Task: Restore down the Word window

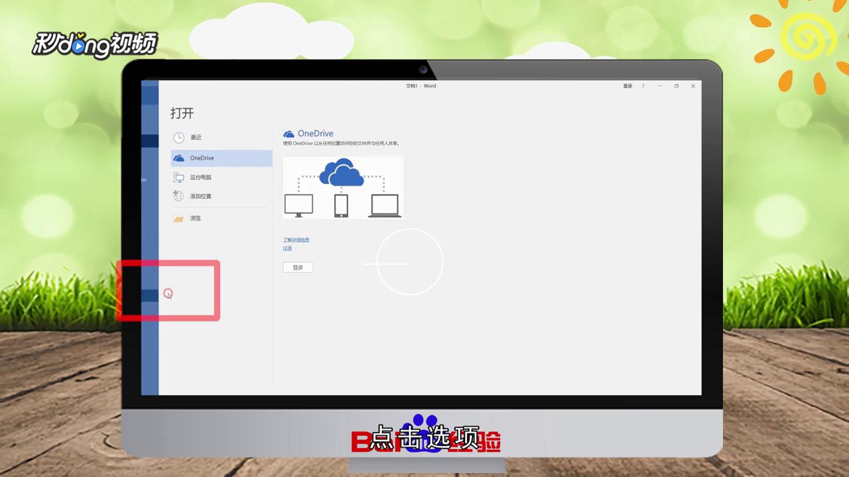Action: [x=677, y=86]
